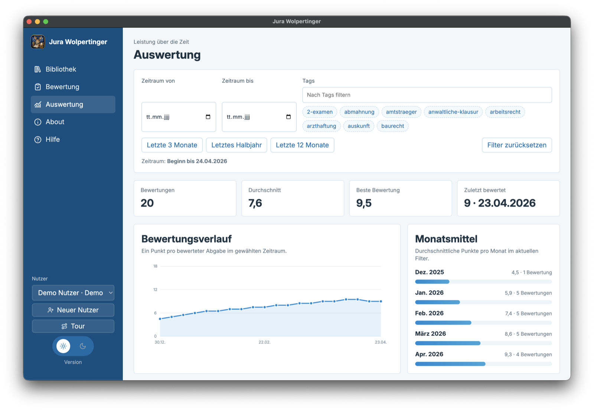Image resolution: width=594 pixels, height=411 pixels.
Task: Click the Auswertung chart icon in sidebar
Action: point(37,105)
